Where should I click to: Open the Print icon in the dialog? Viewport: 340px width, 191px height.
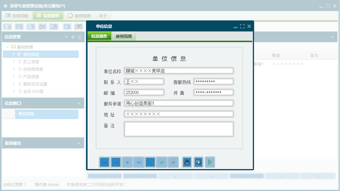[x=187, y=162]
